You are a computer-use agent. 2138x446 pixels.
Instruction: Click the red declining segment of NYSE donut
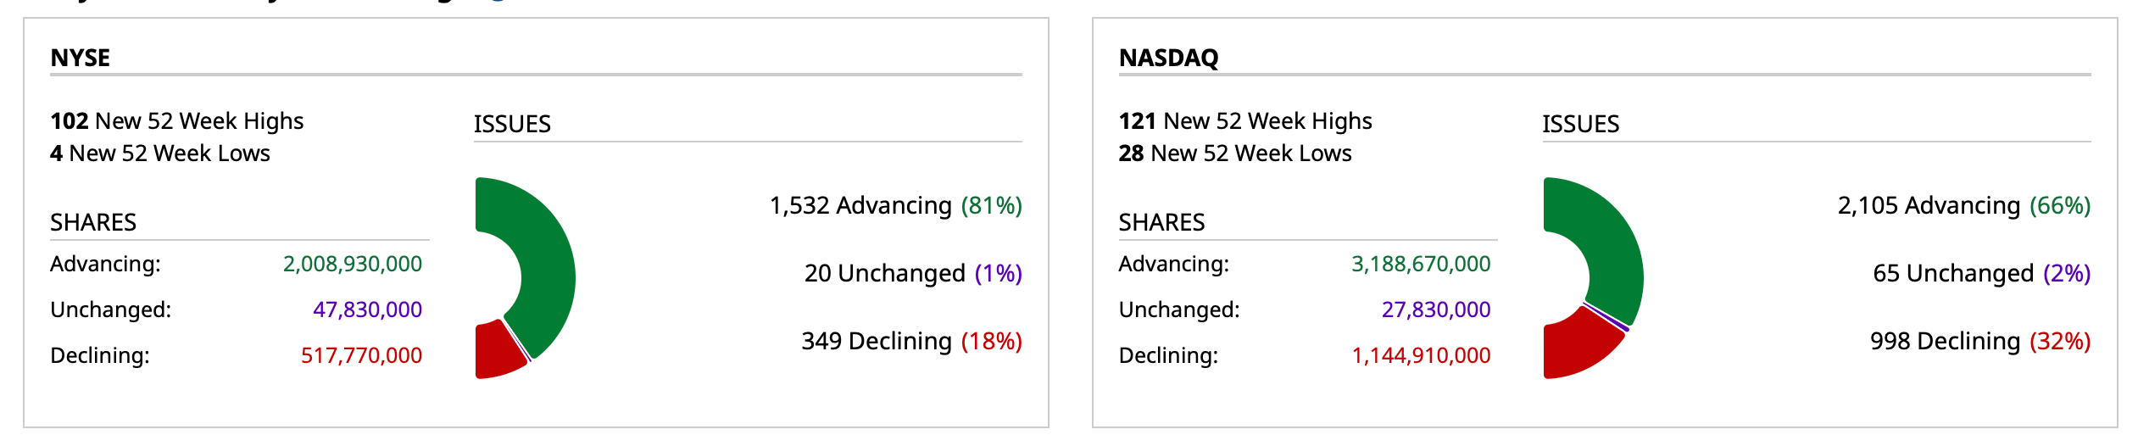(x=497, y=351)
